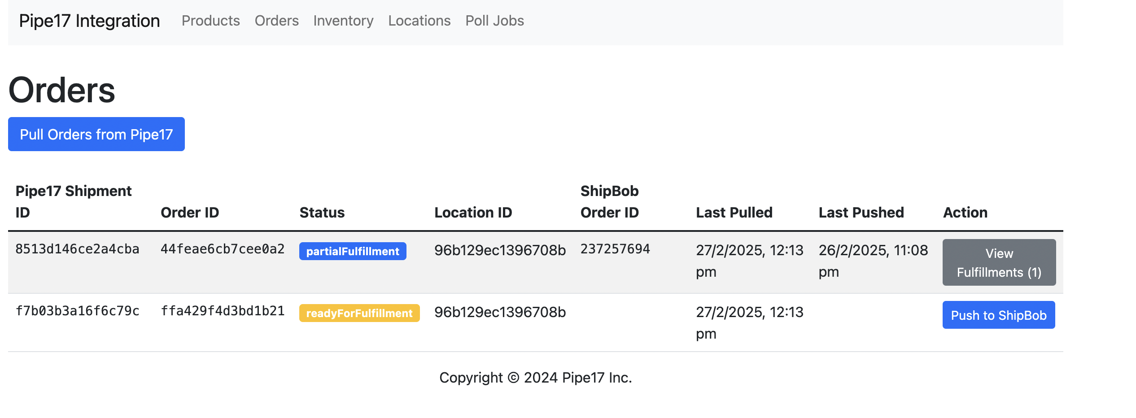1136x418 pixels.
Task: Open the Orders nav item
Action: [x=277, y=21]
